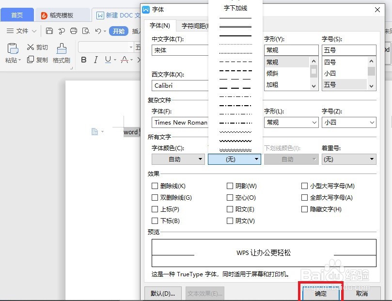Toggle Italic formatting (I)

click(96, 60)
